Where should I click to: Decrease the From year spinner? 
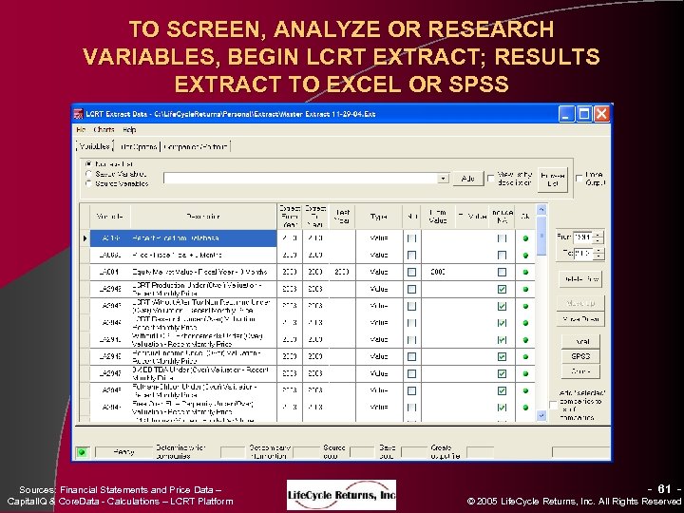[598, 240]
